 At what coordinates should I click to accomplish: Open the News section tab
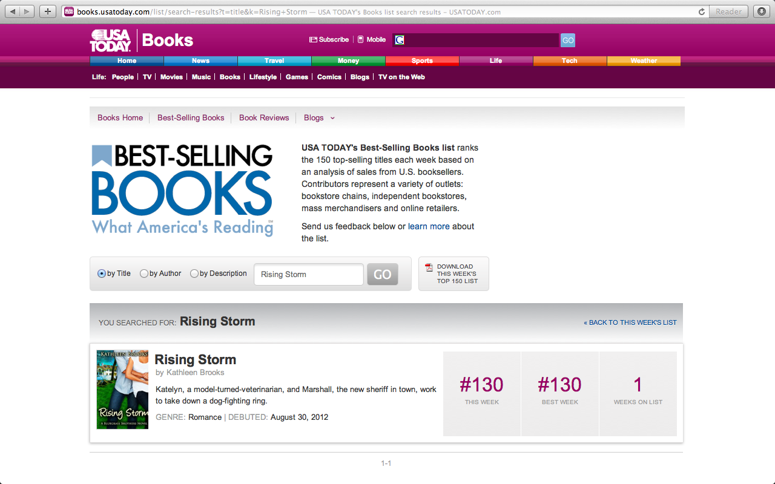(x=200, y=60)
